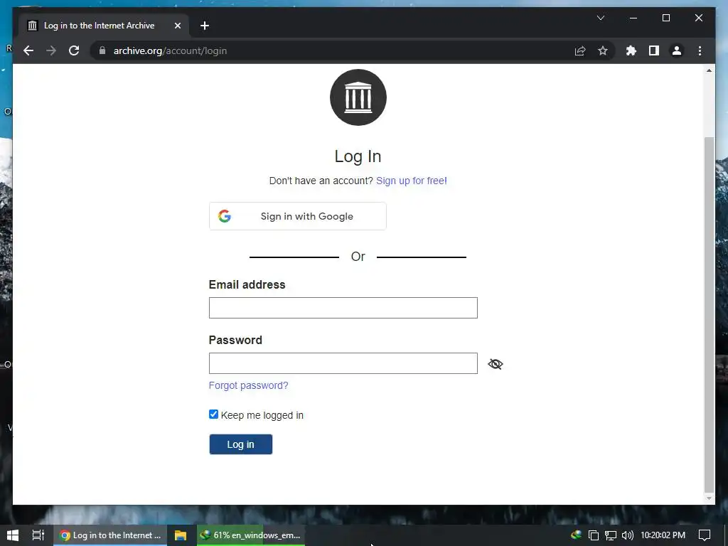Uncheck Keep me logged in checkbox
The height and width of the screenshot is (546, 728).
(x=213, y=414)
